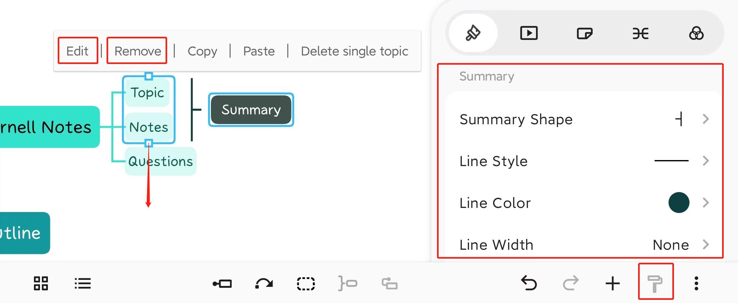The height and width of the screenshot is (303, 738).
Task: Select the format painter tool
Action: pos(656,283)
